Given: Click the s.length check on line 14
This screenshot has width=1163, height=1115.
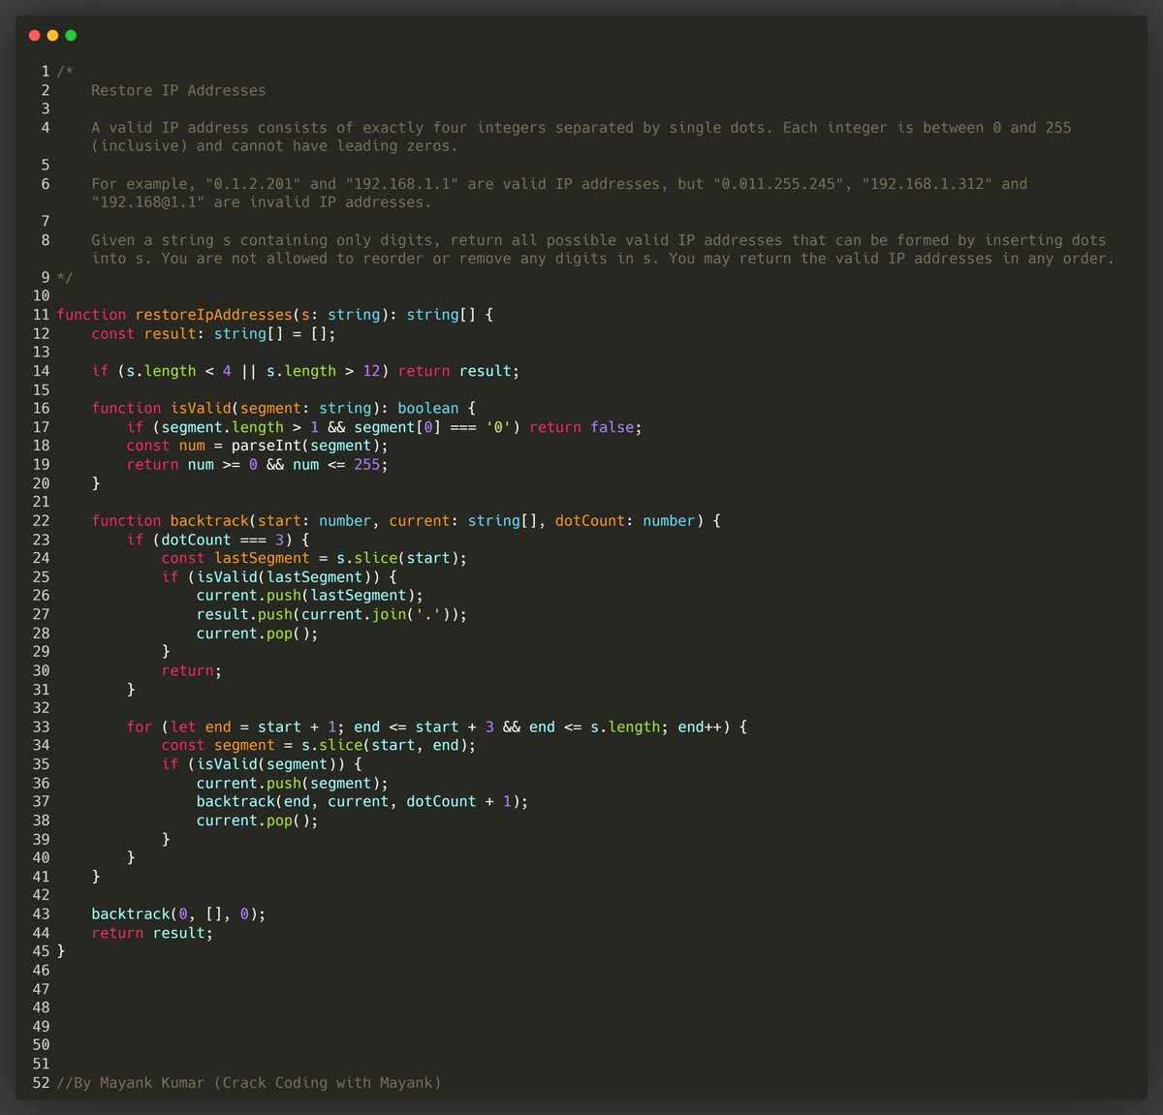Looking at the screenshot, I should [x=305, y=371].
